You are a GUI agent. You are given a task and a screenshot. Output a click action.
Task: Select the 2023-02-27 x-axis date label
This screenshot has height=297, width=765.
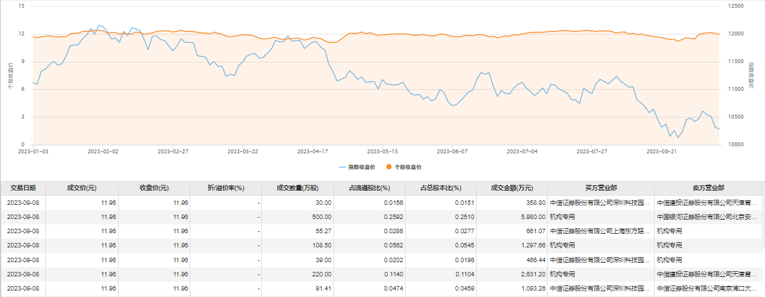[x=173, y=151]
